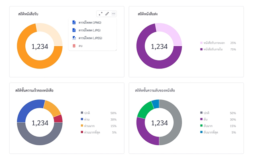Click the dark purple หนังสือรับภายใน legend swatch
Viewport: 253px width, 161px height.
202,49
